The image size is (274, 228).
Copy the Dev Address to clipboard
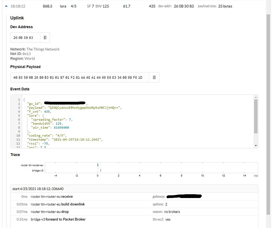(45, 38)
